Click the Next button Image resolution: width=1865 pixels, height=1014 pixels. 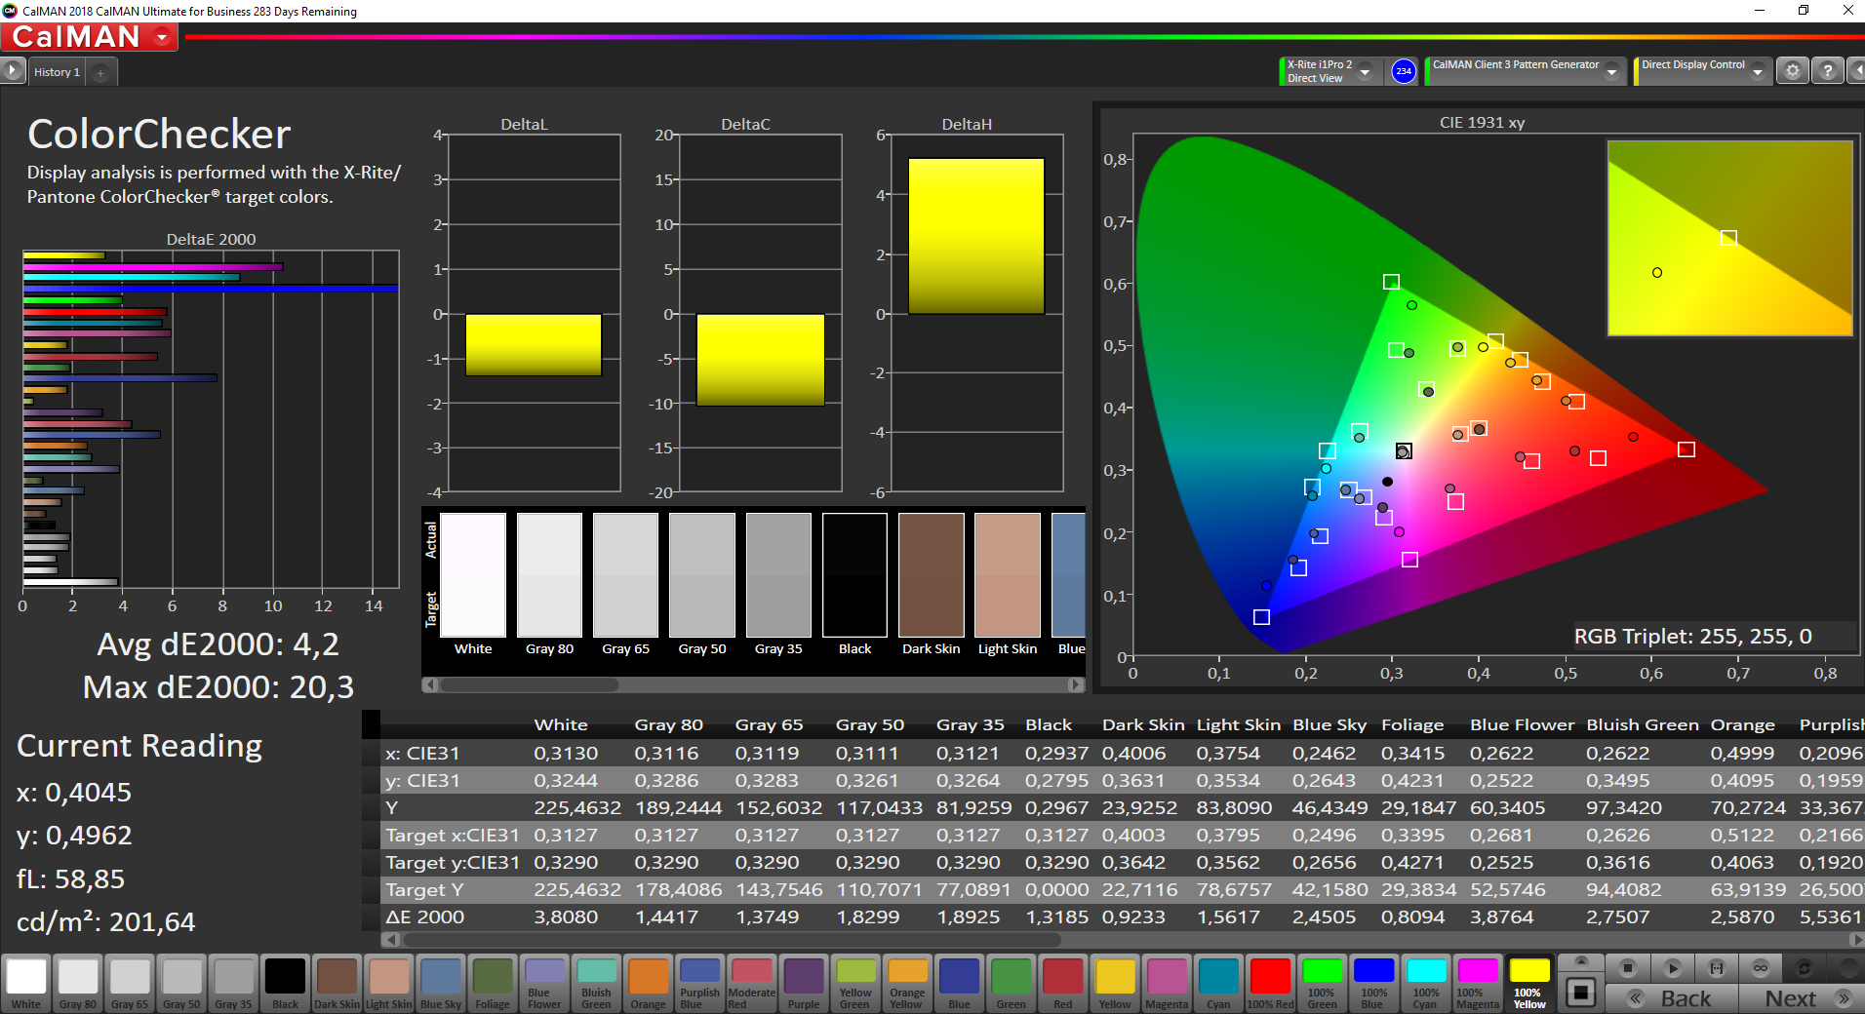1803,998
